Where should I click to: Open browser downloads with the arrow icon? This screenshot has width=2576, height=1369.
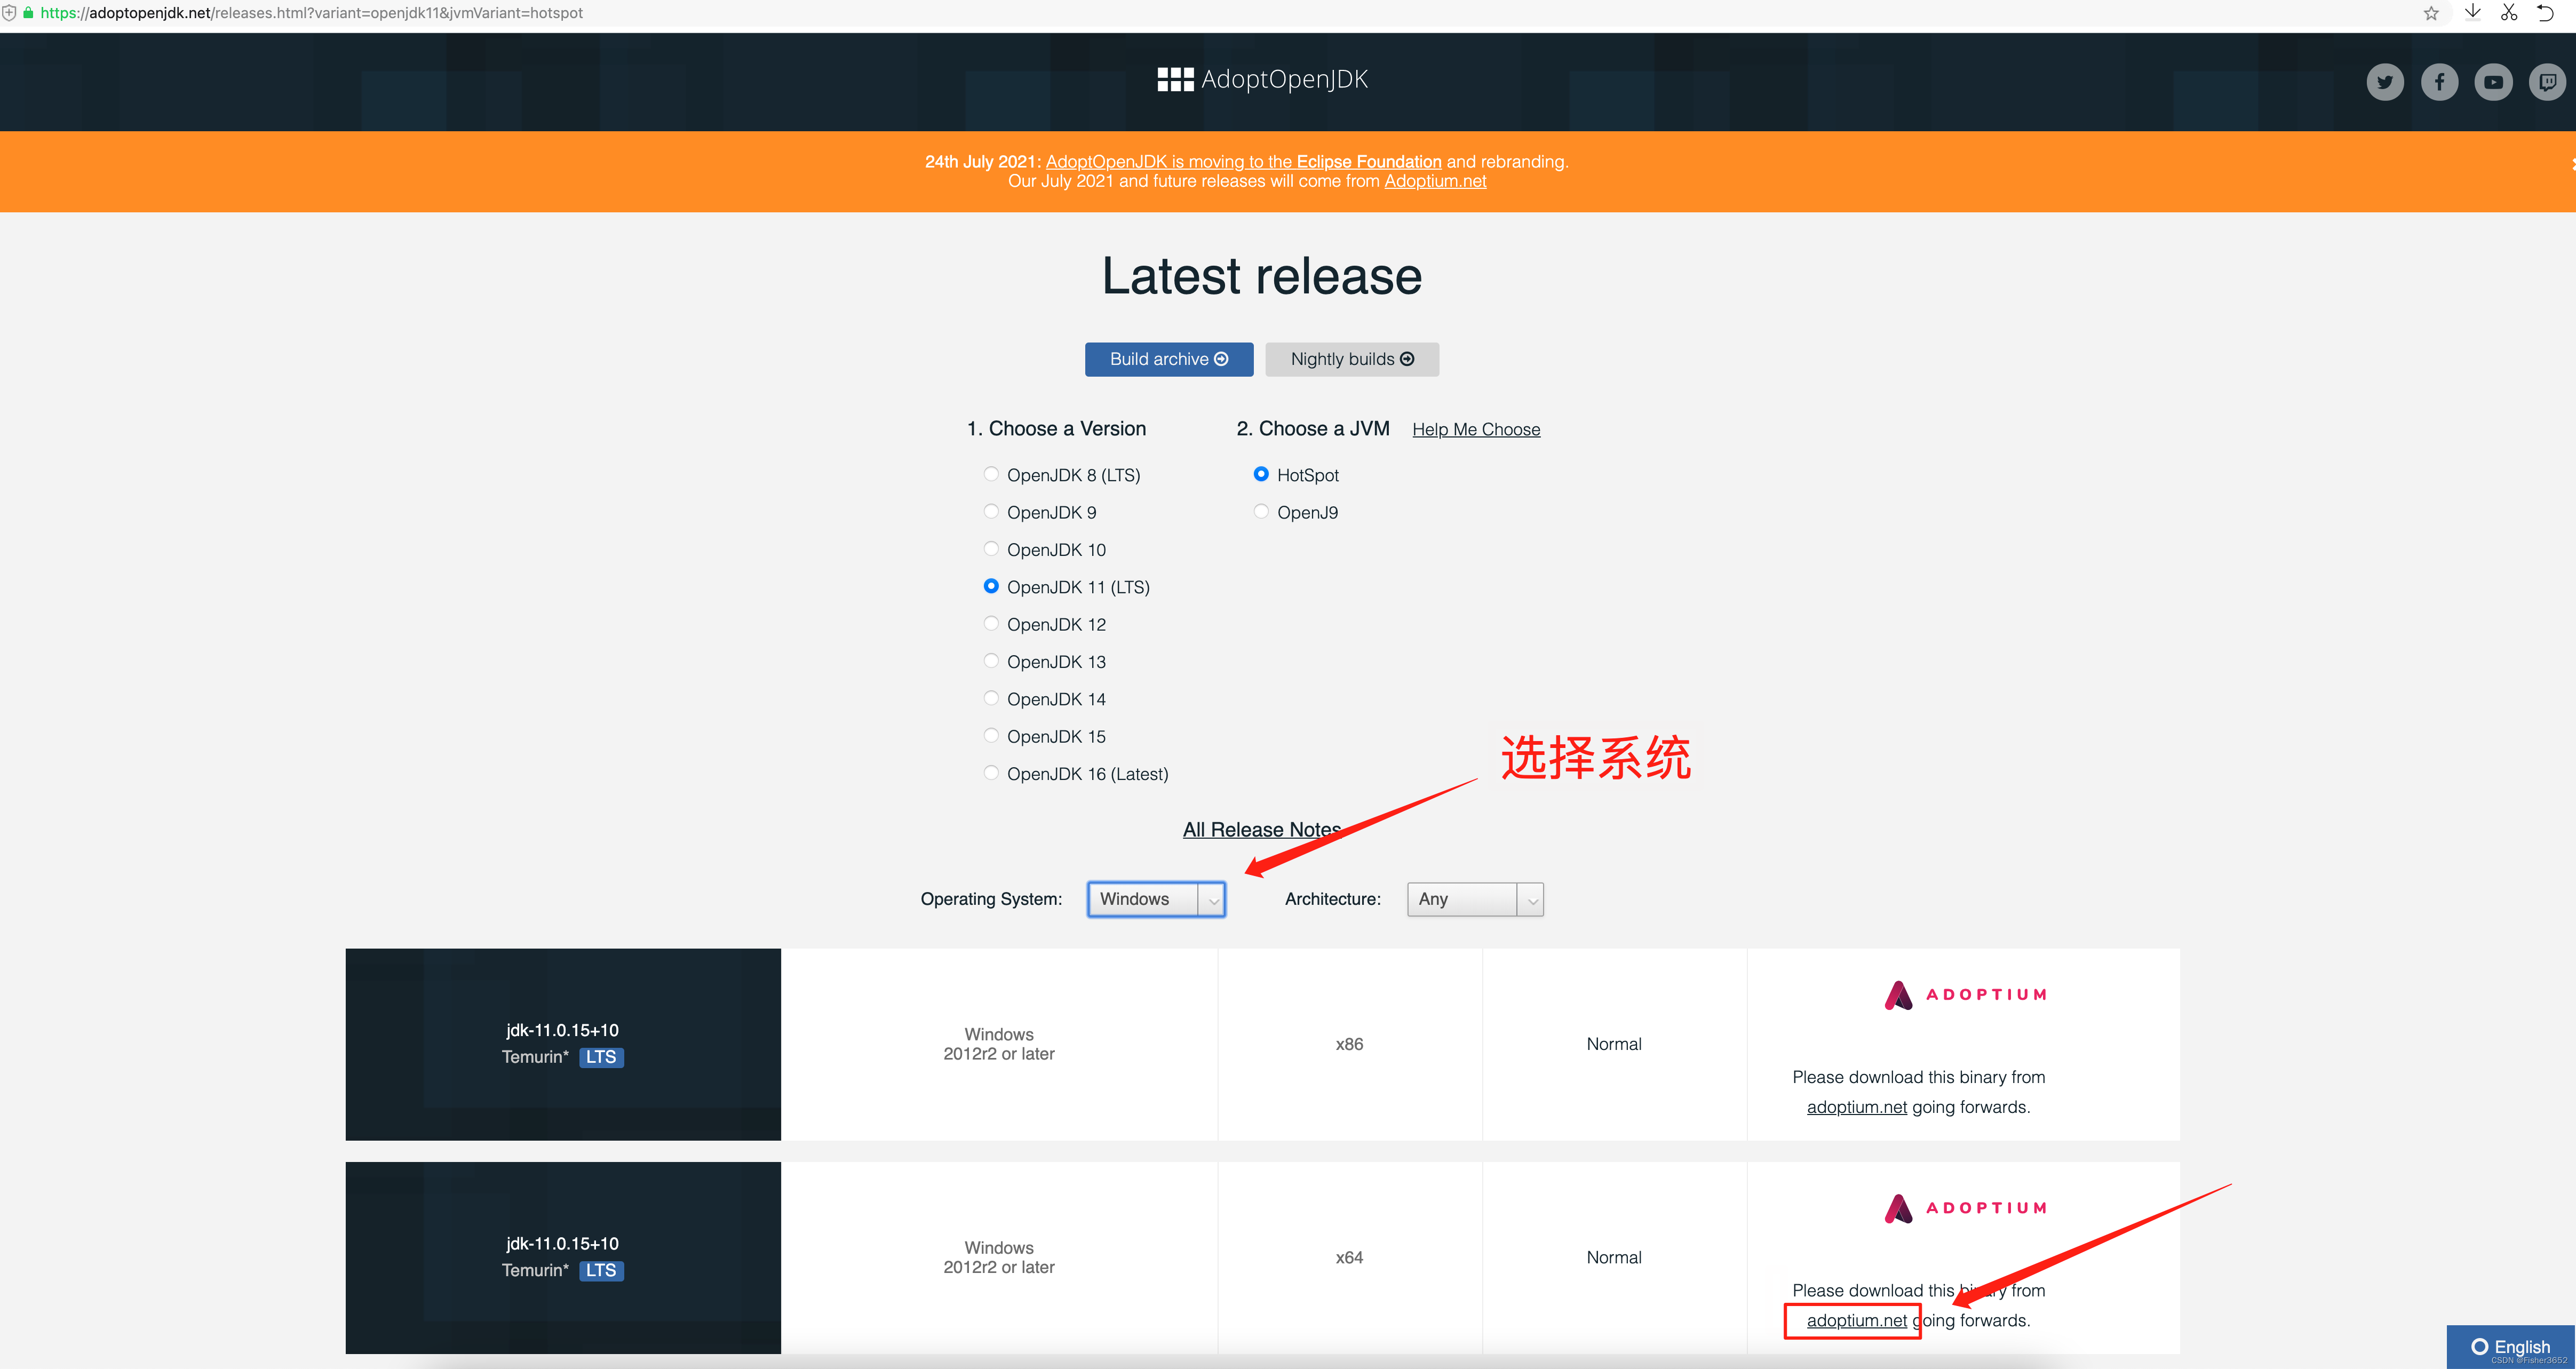(2472, 13)
